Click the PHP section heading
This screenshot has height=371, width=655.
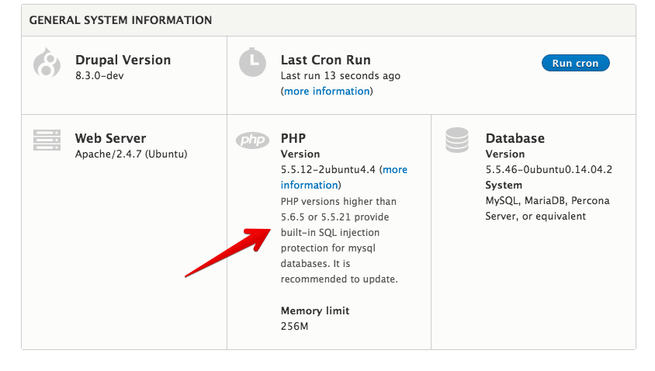(293, 138)
